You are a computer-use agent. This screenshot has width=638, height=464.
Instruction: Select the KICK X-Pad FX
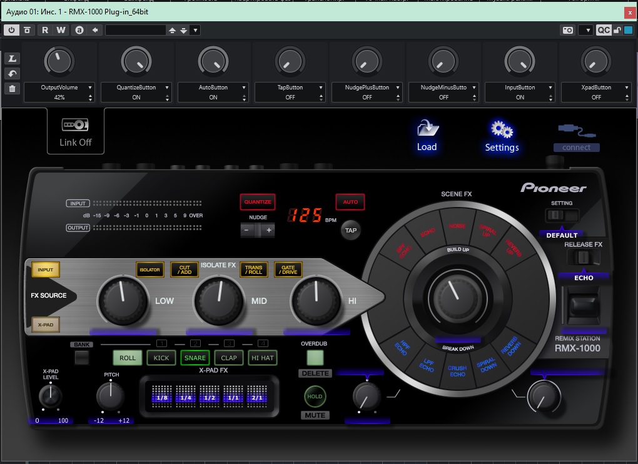point(161,358)
